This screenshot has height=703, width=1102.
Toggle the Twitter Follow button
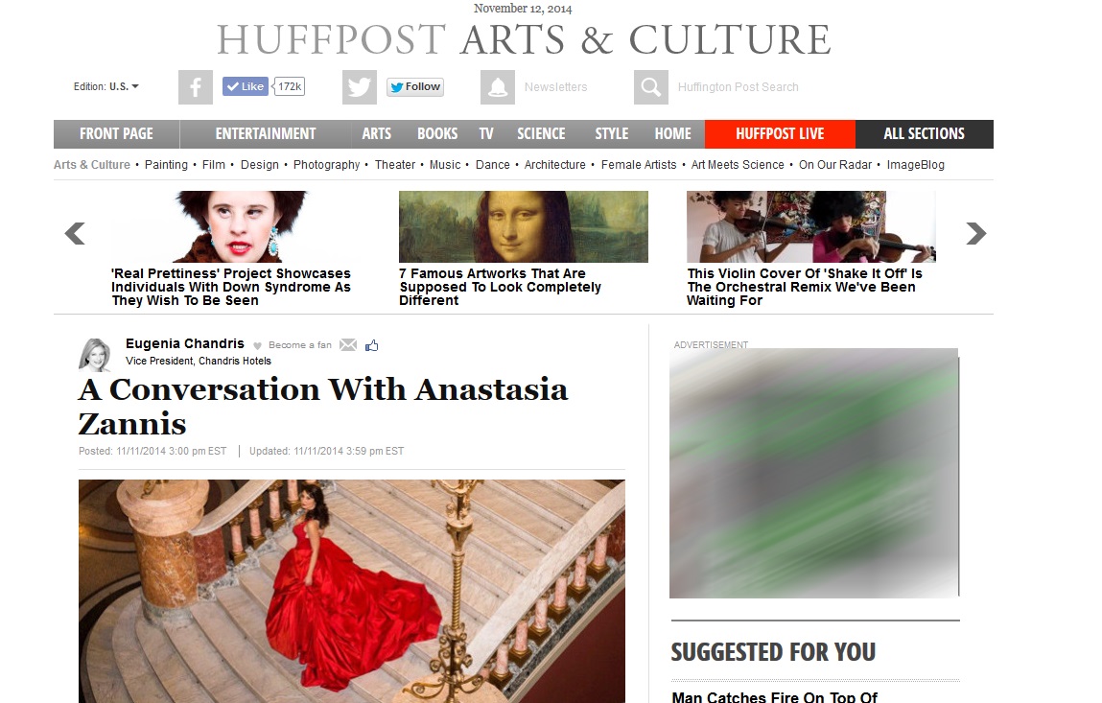pos(414,86)
